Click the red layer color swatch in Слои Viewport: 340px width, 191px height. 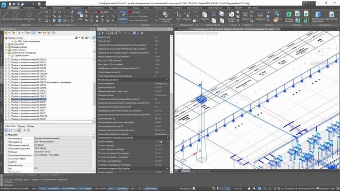tap(99, 12)
